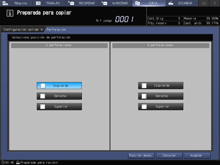Select Izquierda under 4 perforaciones
Viewport: 220px width, 165px height.
coord(161,85)
